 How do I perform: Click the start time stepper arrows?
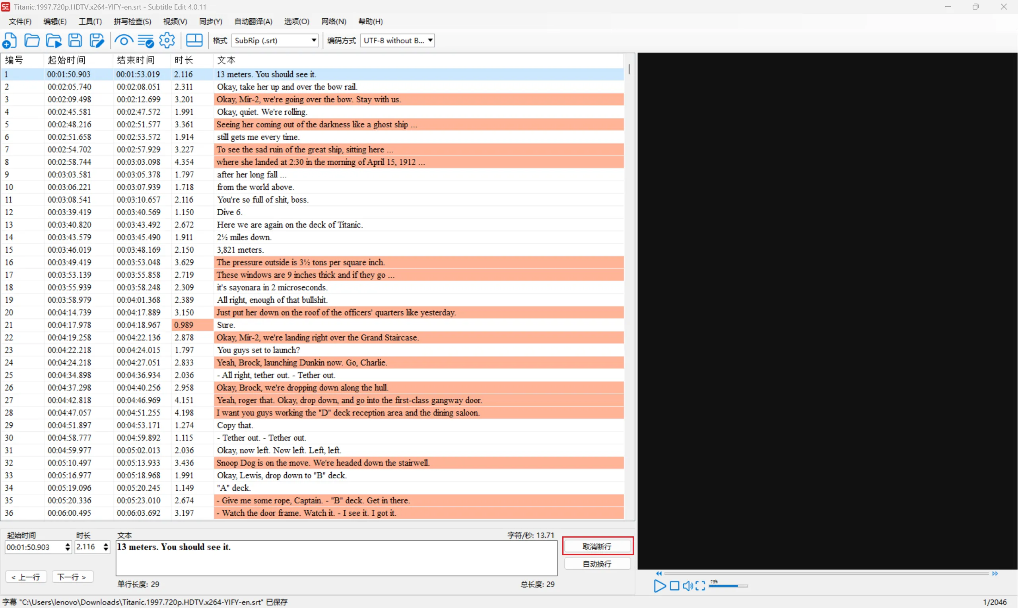[68, 547]
